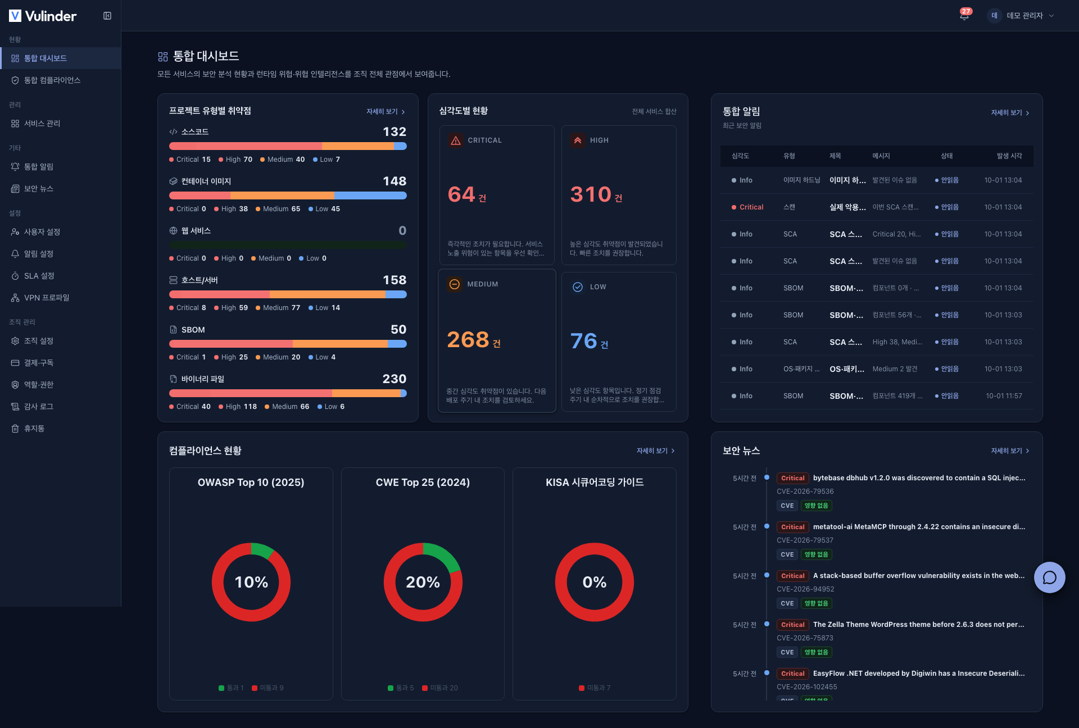The width and height of the screenshot is (1079, 728).
Task: Open the bytebase dbhub v1.2.0 news headline
Action: coord(919,478)
